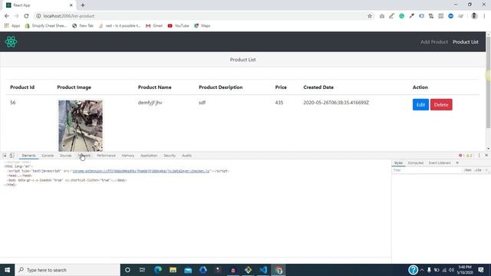Expand the html lang element node
The height and width of the screenshot is (276, 491).
click(x=18, y=166)
